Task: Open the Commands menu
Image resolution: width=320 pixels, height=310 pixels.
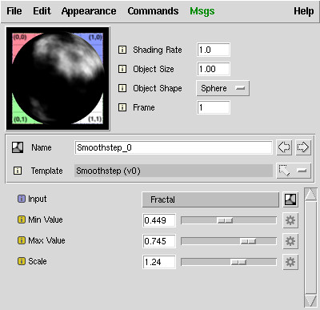Action: [x=153, y=11]
